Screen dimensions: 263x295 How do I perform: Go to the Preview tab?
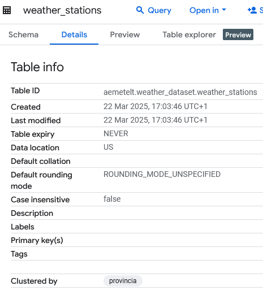125,34
